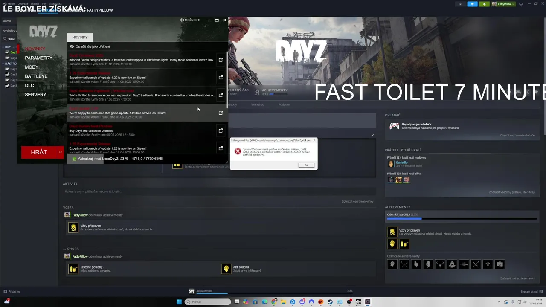The image size is (546, 307).
Task: Open the Steam announcements megaphone button
Action: pyautogui.click(x=472, y=4)
